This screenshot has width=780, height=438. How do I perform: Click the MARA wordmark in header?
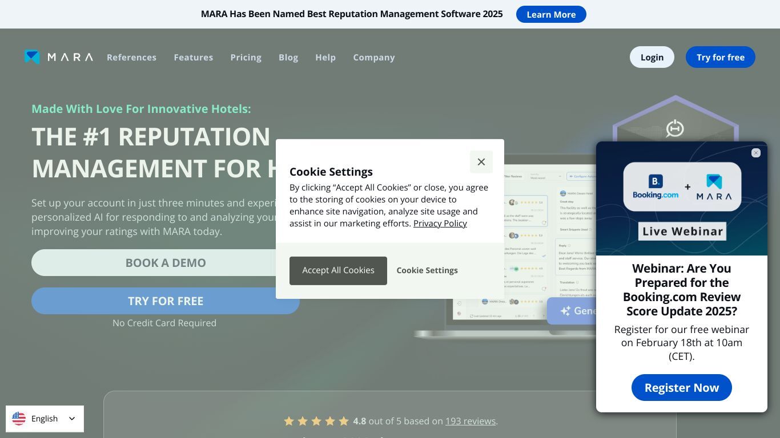tap(70, 57)
